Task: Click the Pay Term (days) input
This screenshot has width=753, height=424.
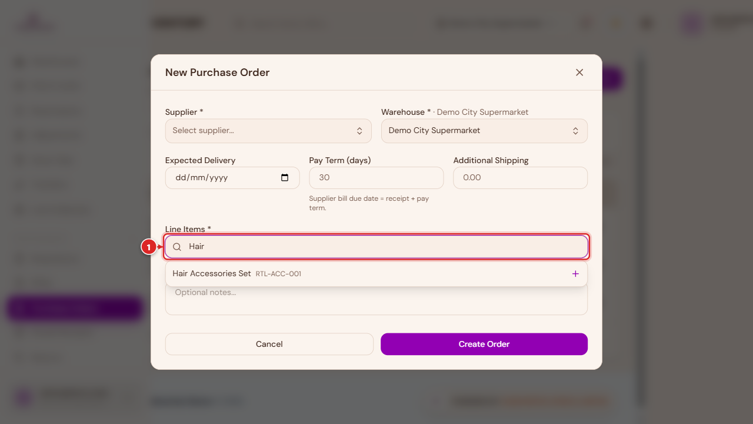Action: pos(376,178)
